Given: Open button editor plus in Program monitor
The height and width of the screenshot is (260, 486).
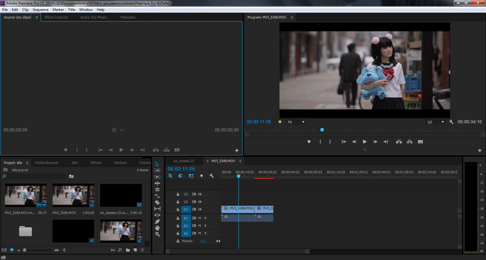Looking at the screenshot, I should [x=480, y=150].
